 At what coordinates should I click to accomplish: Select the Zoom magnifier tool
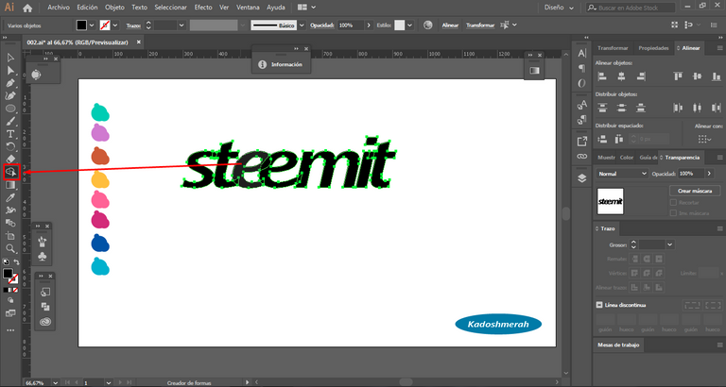click(10, 249)
